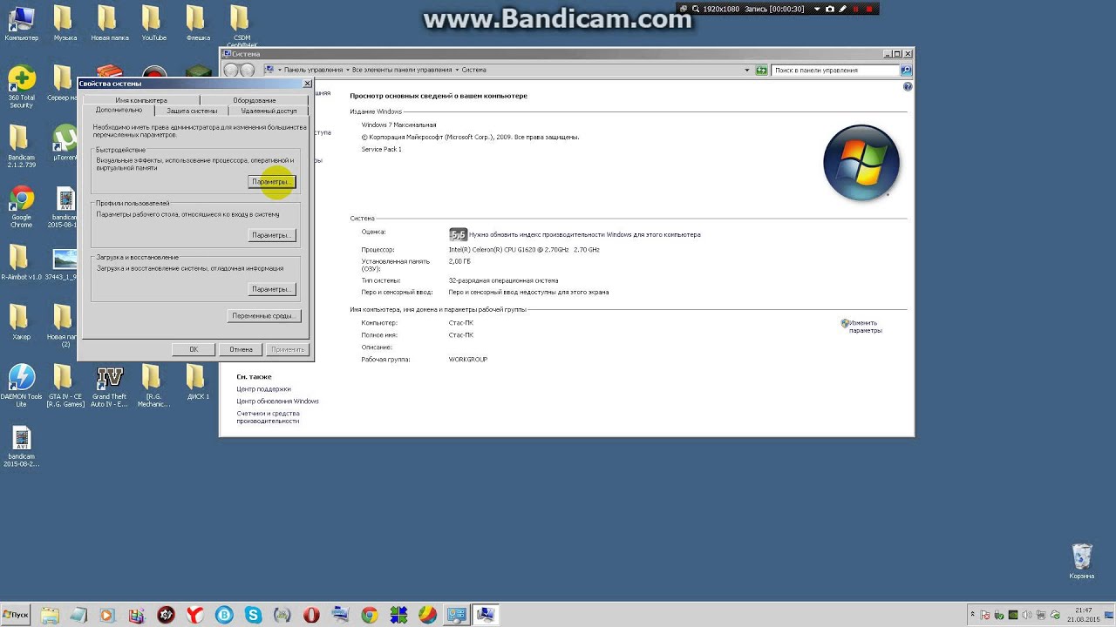The height and width of the screenshot is (627, 1116).
Task: Open the Центр поддержки link
Action: click(x=263, y=389)
